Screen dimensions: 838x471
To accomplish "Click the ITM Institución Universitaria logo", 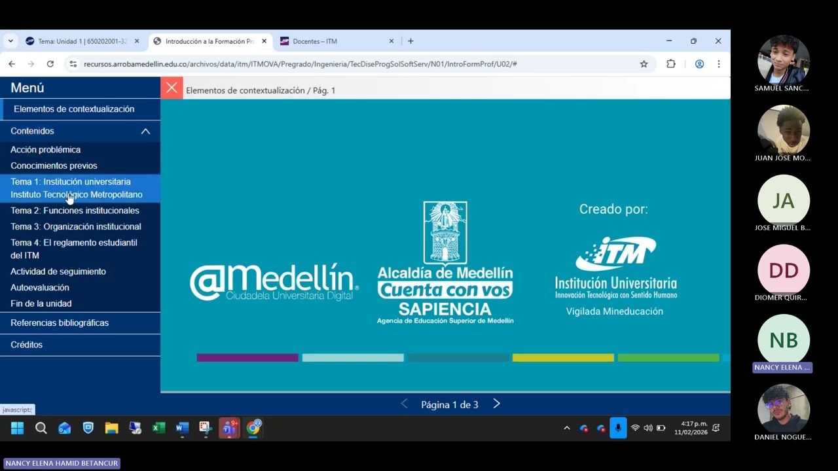I will coord(615,267).
